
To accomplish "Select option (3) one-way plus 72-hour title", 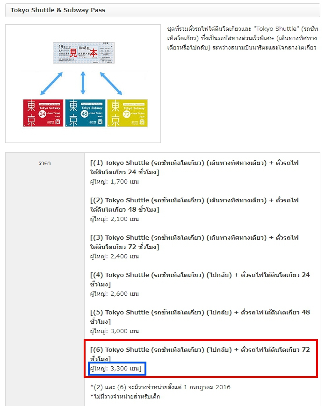I will pyautogui.click(x=195, y=242).
